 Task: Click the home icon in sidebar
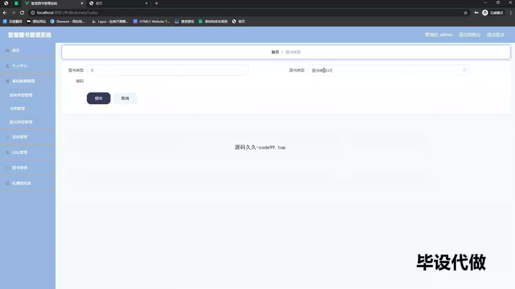click(x=8, y=50)
